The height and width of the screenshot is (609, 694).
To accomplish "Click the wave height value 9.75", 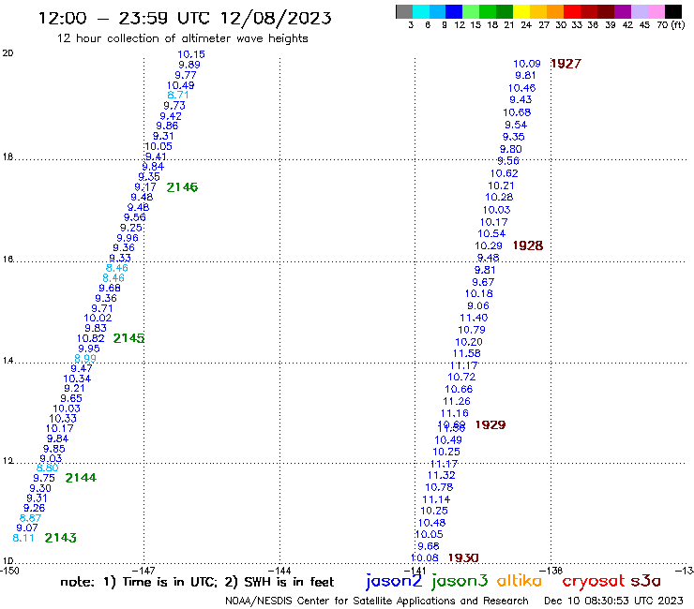I will pyautogui.click(x=44, y=478).
